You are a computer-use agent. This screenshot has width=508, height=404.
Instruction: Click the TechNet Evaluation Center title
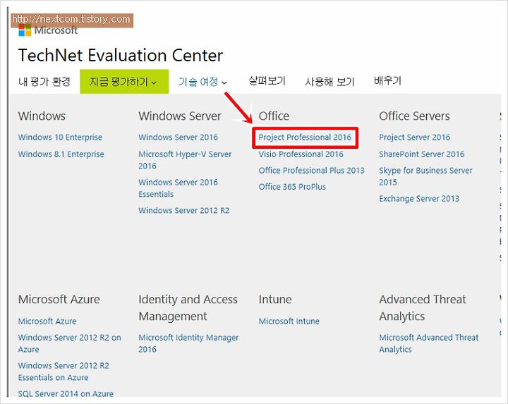(x=121, y=55)
